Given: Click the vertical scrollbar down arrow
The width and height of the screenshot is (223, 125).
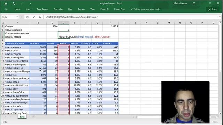Looking at the screenshot, I should coord(220,113).
